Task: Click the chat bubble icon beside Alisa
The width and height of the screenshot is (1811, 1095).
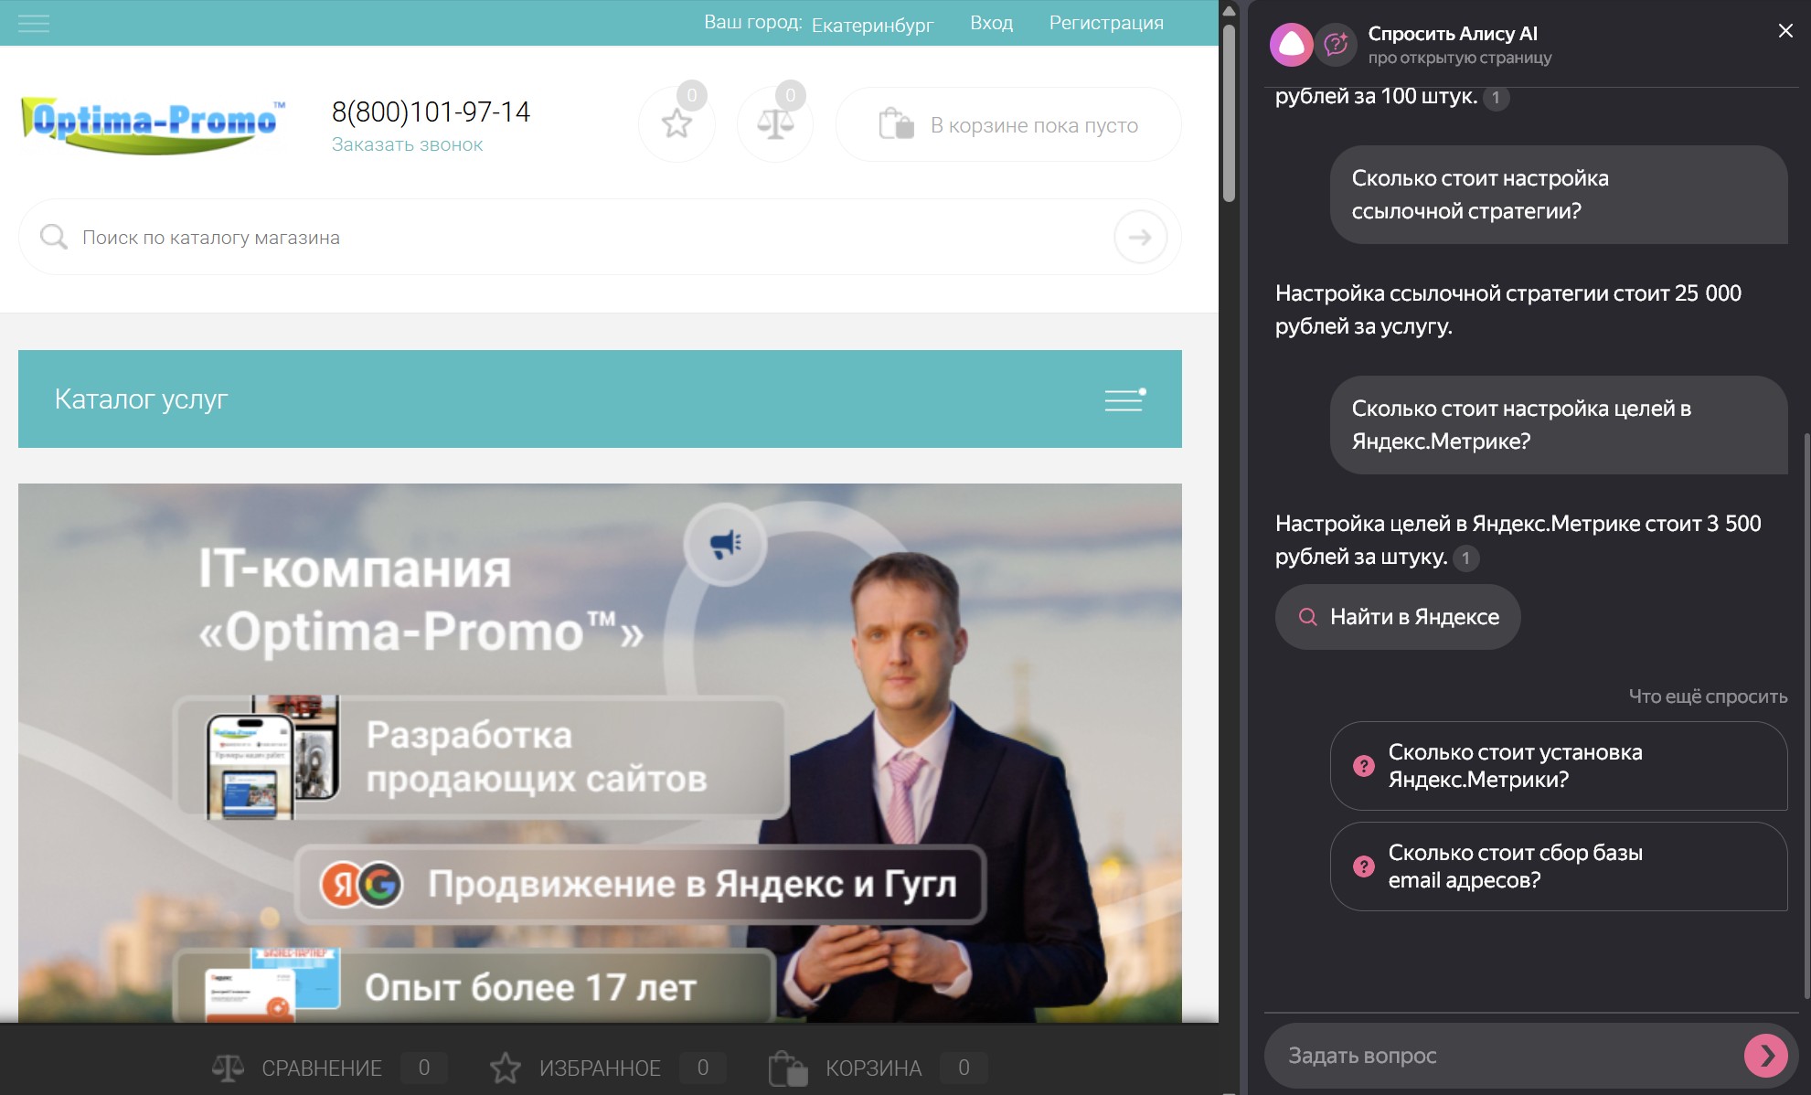Action: [x=1336, y=43]
